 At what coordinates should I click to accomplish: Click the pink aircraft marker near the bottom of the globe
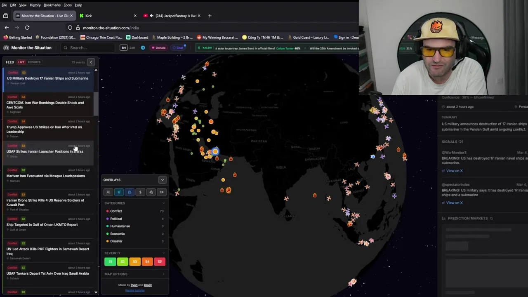tap(352, 282)
